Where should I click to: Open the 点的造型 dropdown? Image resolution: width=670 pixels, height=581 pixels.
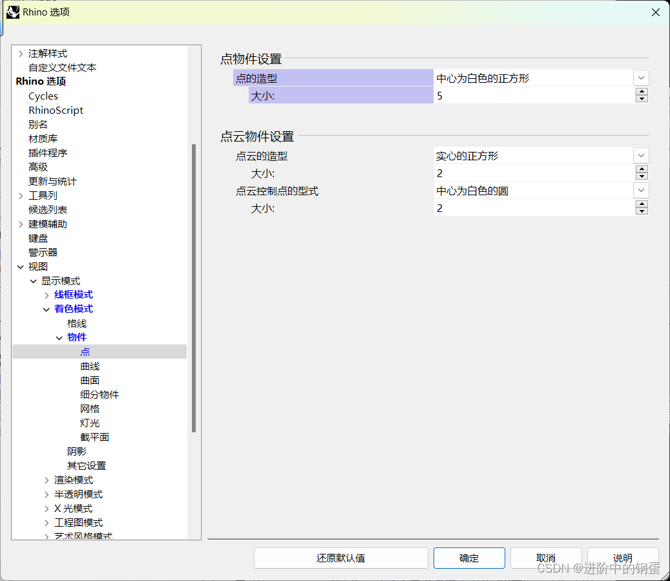pos(641,78)
